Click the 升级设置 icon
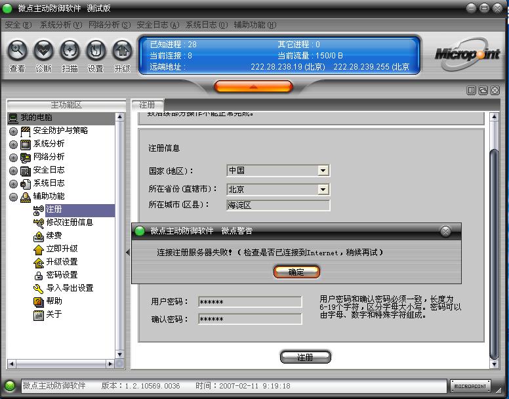This screenshot has height=399, width=509. pos(38,262)
